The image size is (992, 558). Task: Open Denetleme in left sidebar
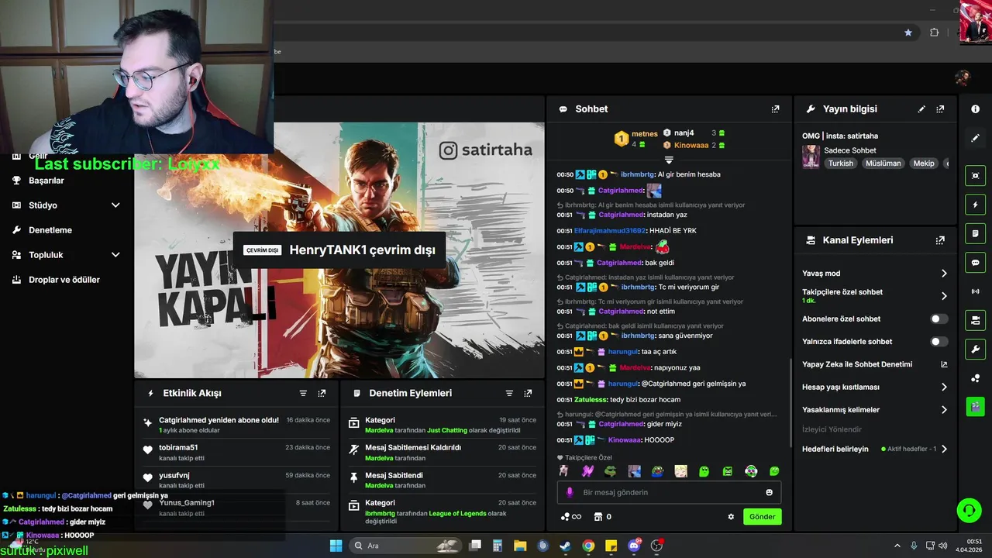click(x=50, y=230)
